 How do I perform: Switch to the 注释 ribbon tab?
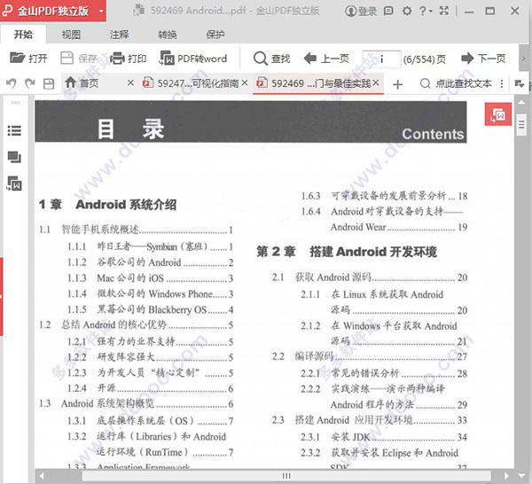(119, 35)
